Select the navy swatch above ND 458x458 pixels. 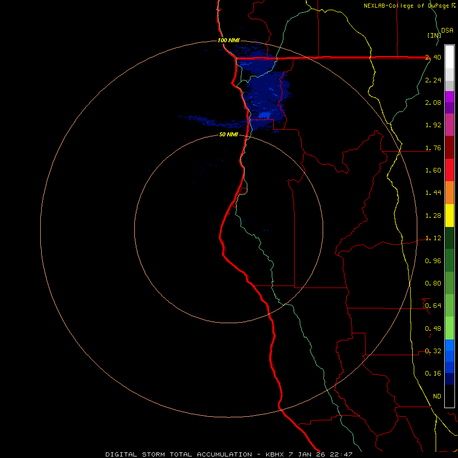(x=449, y=379)
